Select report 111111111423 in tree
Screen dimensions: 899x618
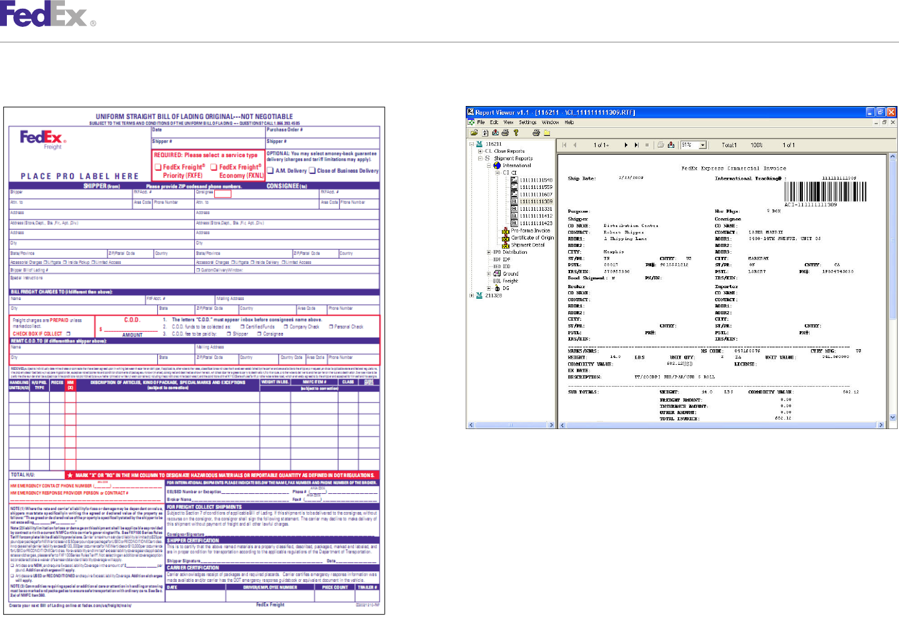(536, 223)
